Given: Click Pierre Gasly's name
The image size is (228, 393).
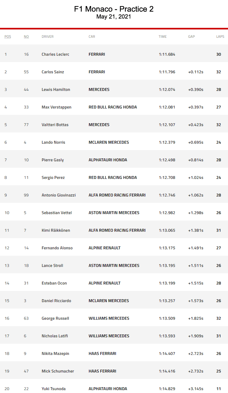Looking at the screenshot, I should (53, 160).
